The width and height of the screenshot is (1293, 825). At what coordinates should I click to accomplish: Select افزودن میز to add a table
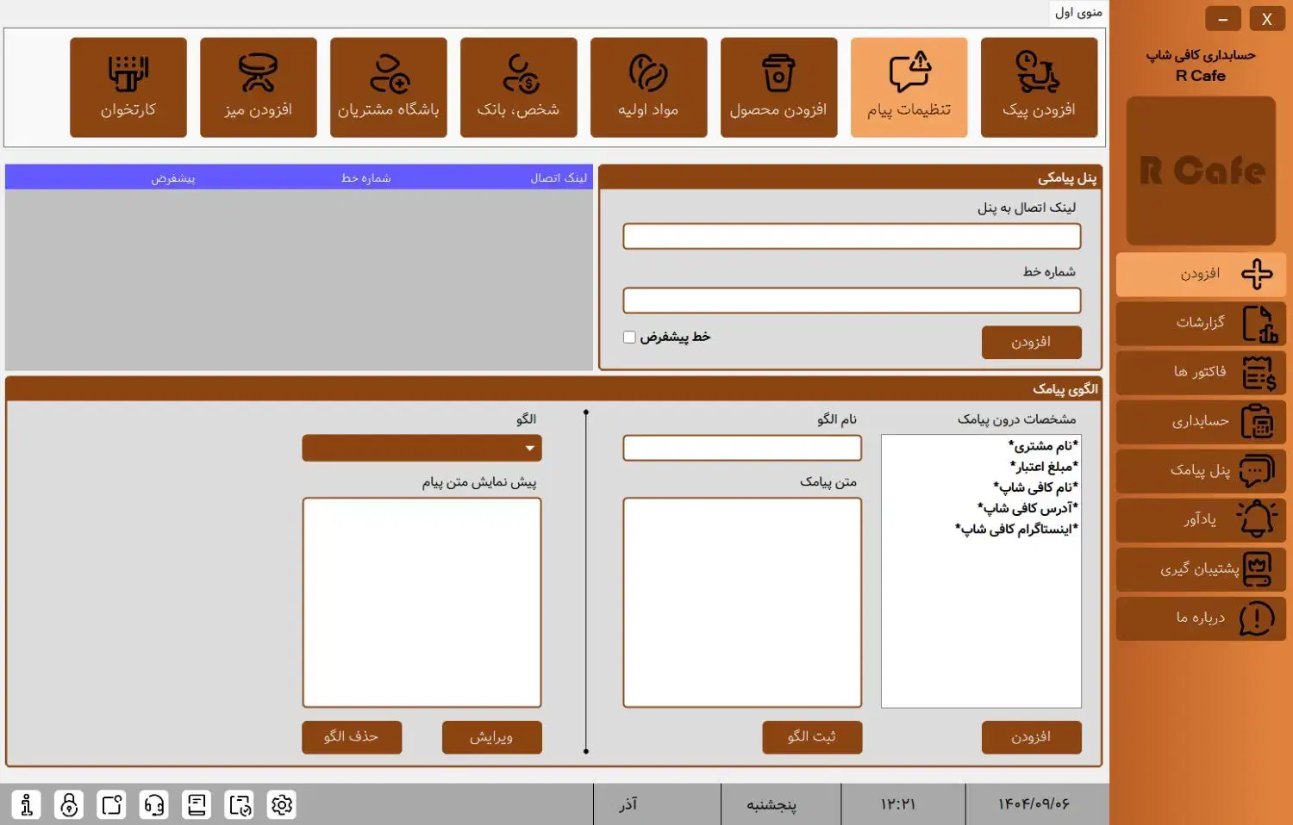258,86
